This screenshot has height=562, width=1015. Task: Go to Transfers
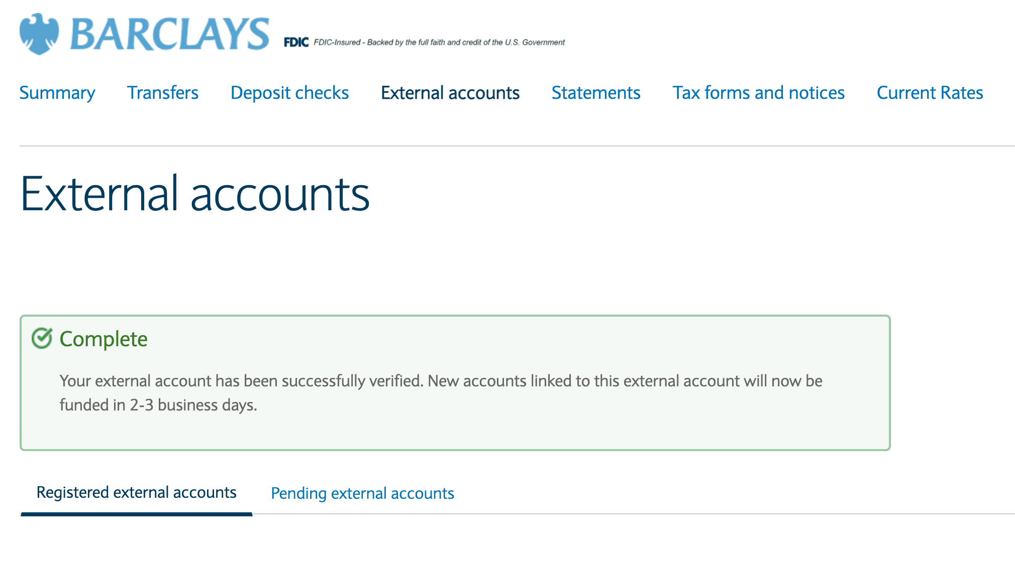coord(163,93)
